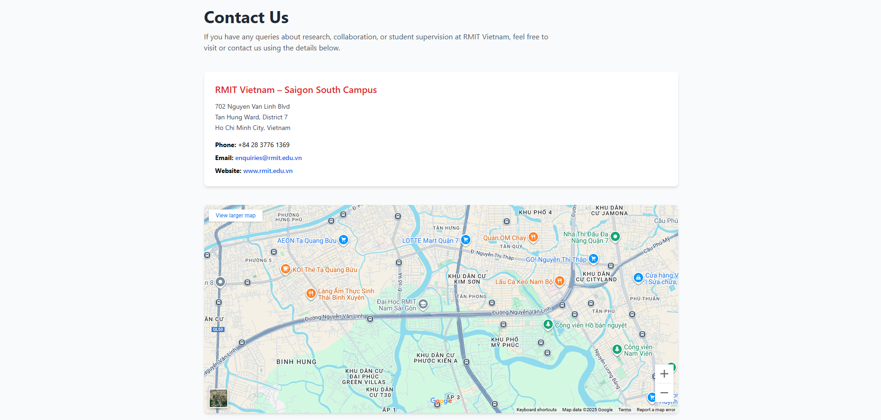Open the Lẩu Cá Kèo Nam Bộ restaurant pin

click(560, 281)
